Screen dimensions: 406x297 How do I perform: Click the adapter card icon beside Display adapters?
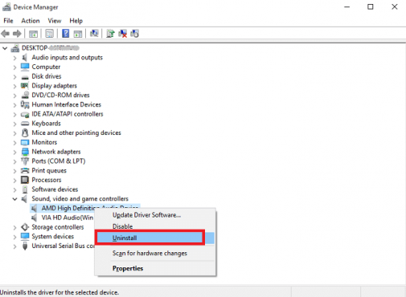25,86
